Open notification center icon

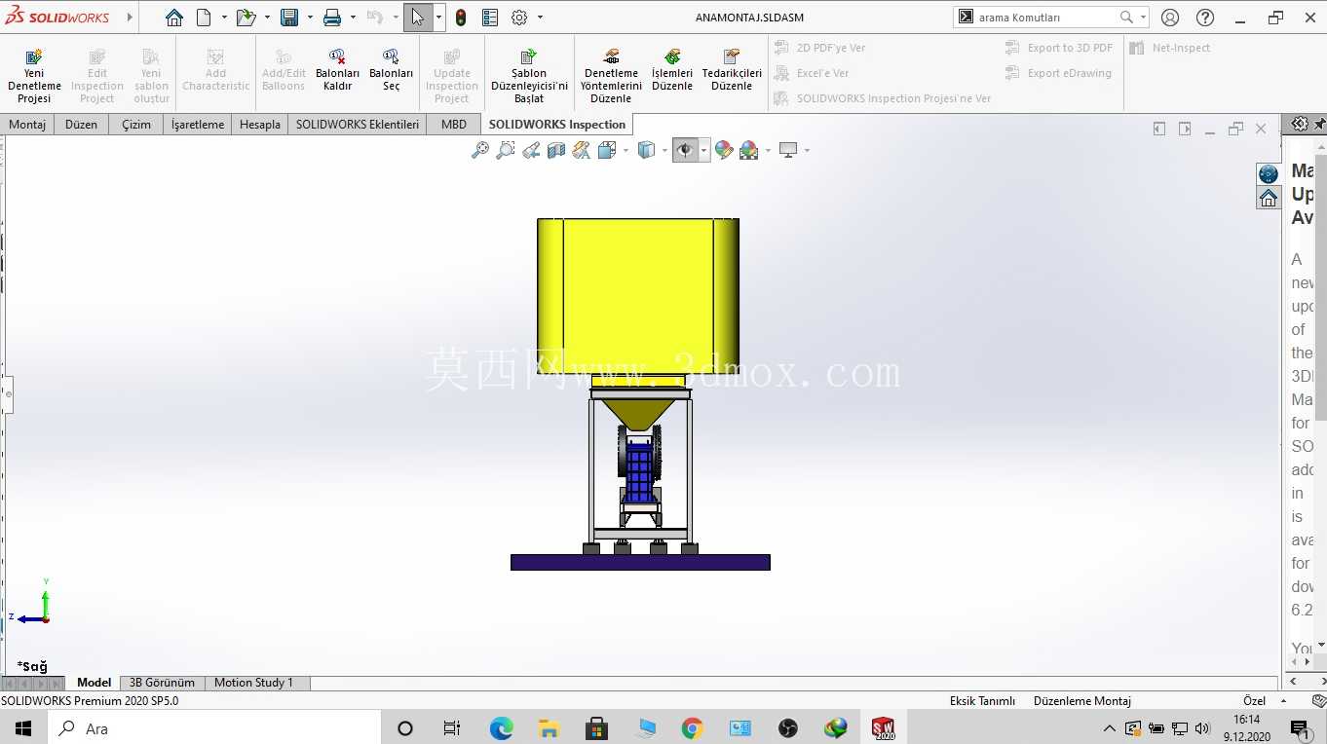[1301, 728]
